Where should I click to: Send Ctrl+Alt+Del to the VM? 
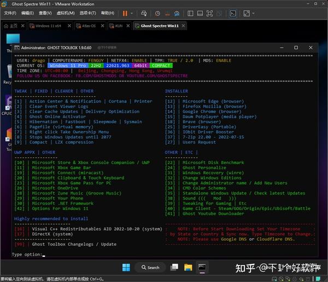click(x=144, y=13)
